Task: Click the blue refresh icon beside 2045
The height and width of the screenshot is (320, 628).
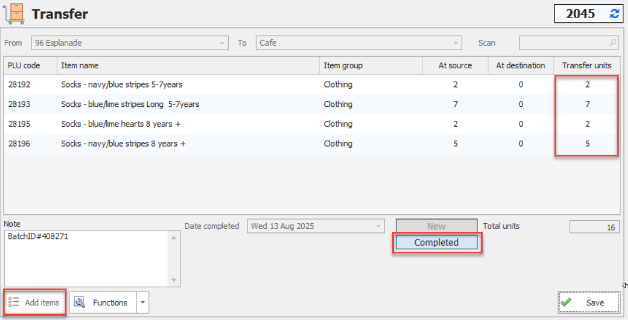Action: click(615, 13)
